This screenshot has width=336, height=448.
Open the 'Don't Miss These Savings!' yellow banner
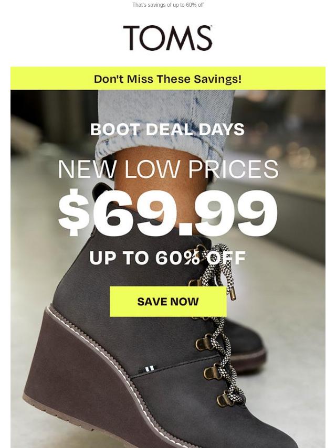point(168,78)
